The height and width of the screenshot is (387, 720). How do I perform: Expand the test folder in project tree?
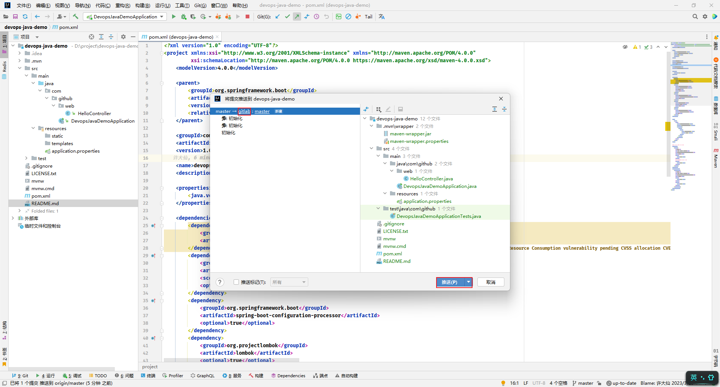point(26,158)
